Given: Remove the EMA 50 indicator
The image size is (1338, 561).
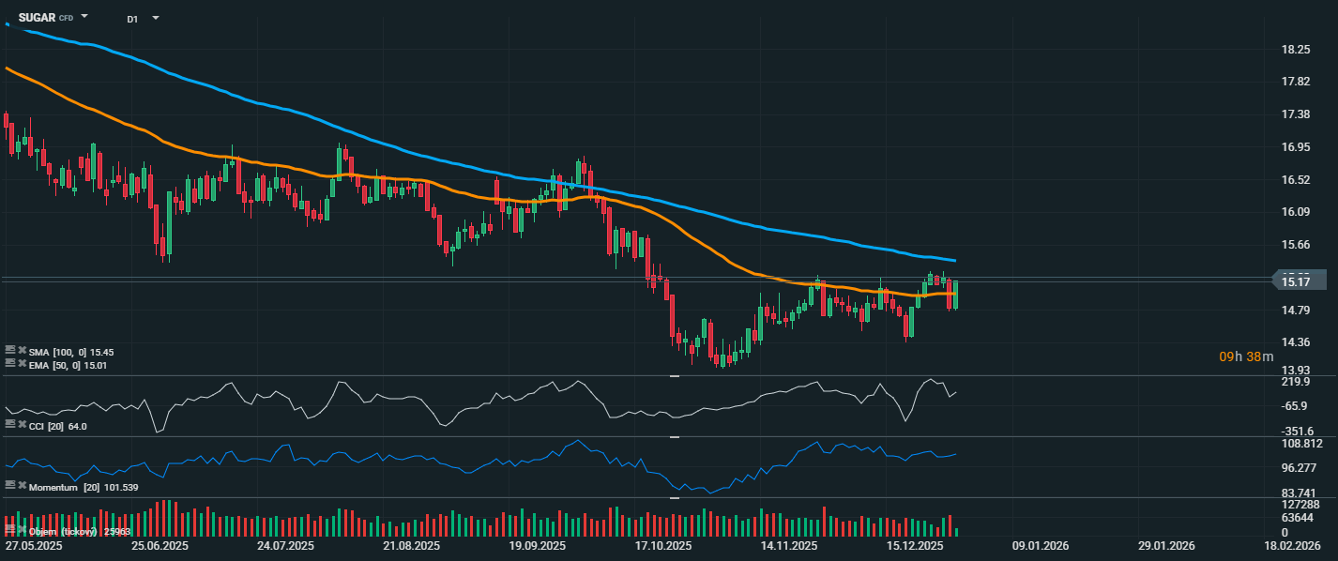Looking at the screenshot, I should click(22, 364).
